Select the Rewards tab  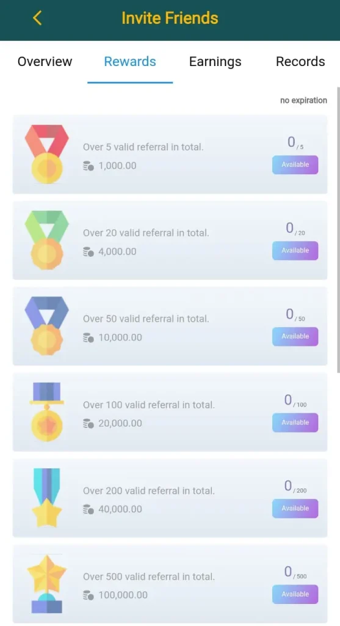[x=130, y=62]
